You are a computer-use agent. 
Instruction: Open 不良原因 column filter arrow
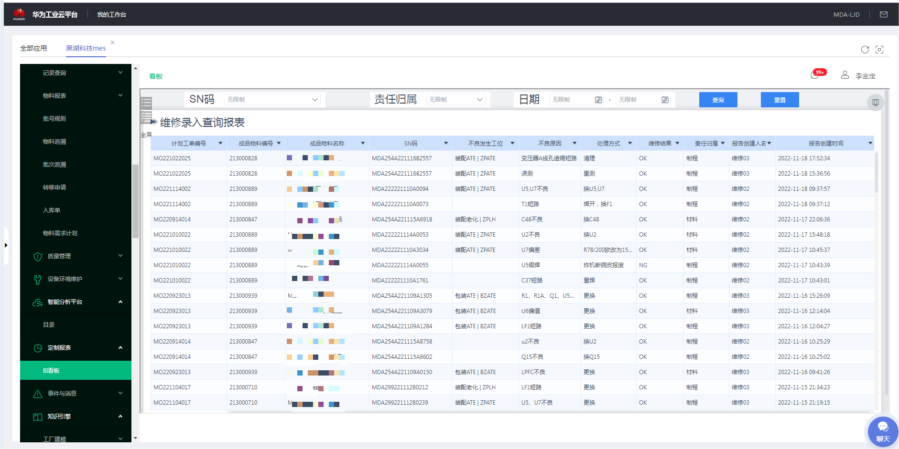pyautogui.click(x=574, y=143)
